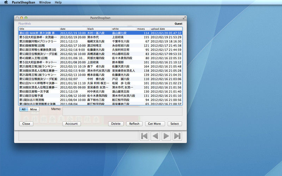The width and height of the screenshot is (282, 176).
Task: Select the row 第61回 NHK杯 準々決勝
Action: pos(100,33)
